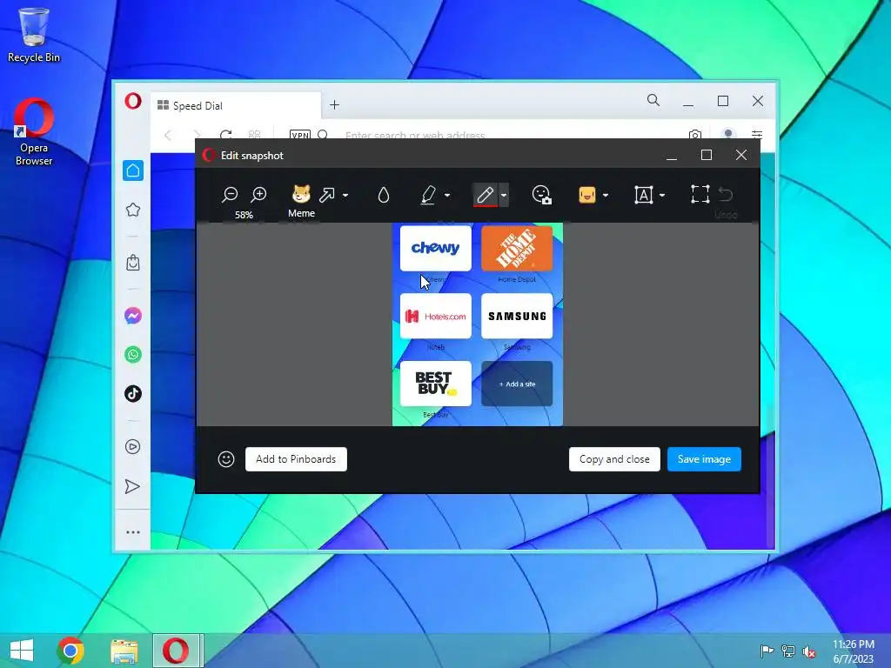Screen dimensions: 891x668
Task: Open the Meme tool
Action: 301,201
